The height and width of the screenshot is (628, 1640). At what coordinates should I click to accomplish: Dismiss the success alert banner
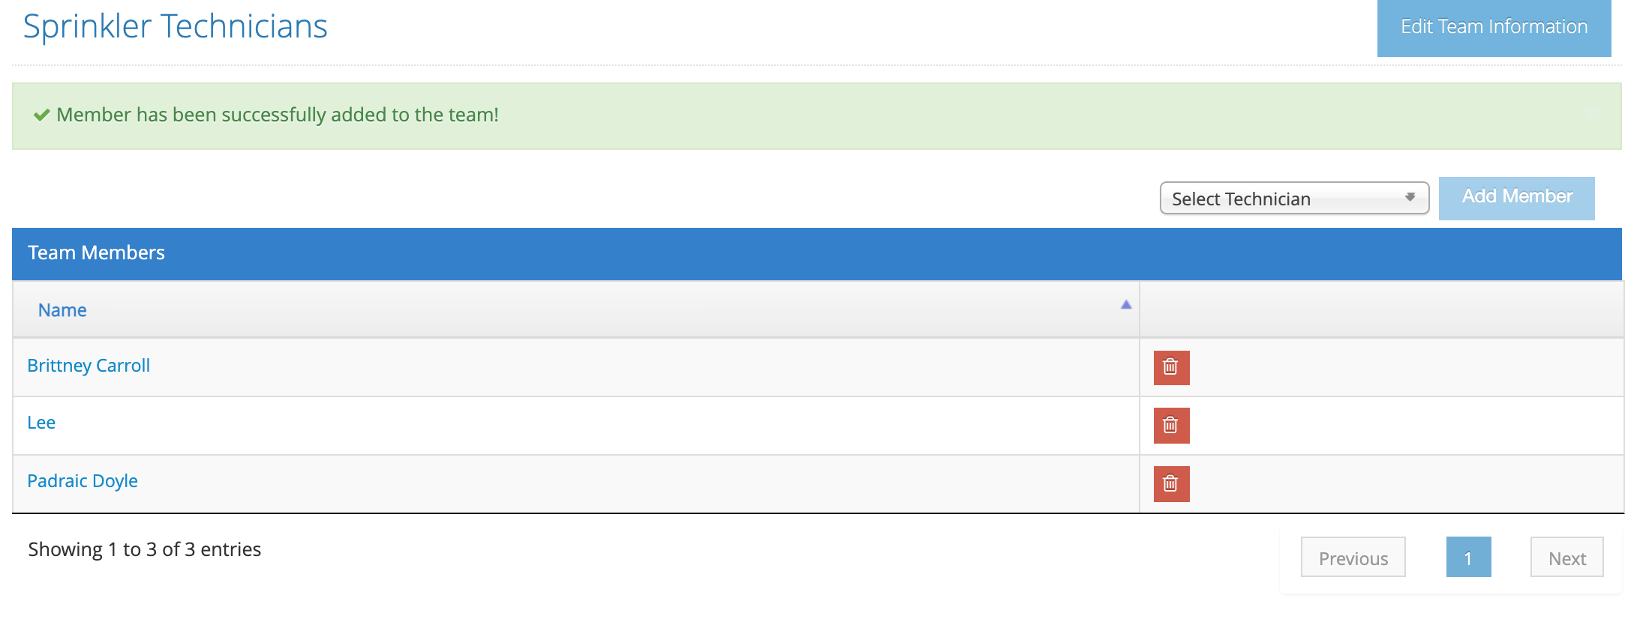tap(1593, 115)
